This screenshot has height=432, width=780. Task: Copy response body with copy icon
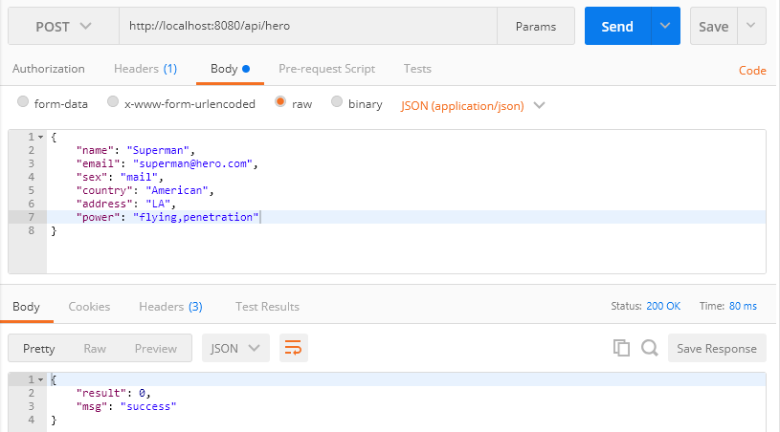point(621,348)
